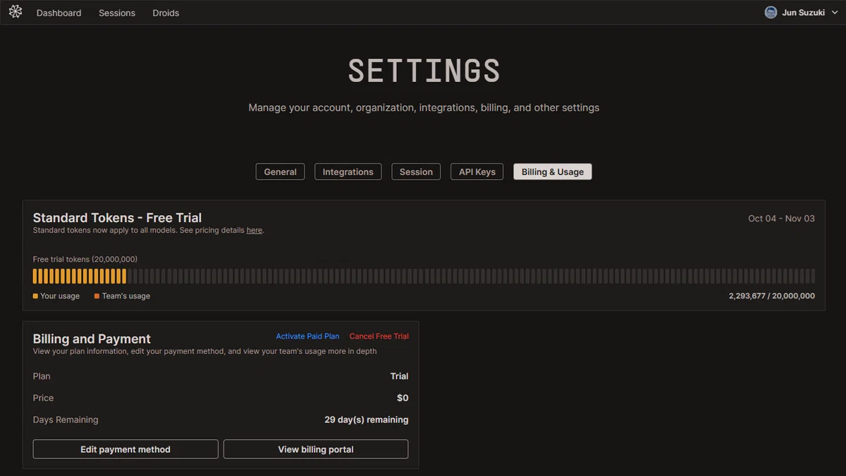Click the Activate Paid Plan link
846x476 pixels.
[x=307, y=336]
